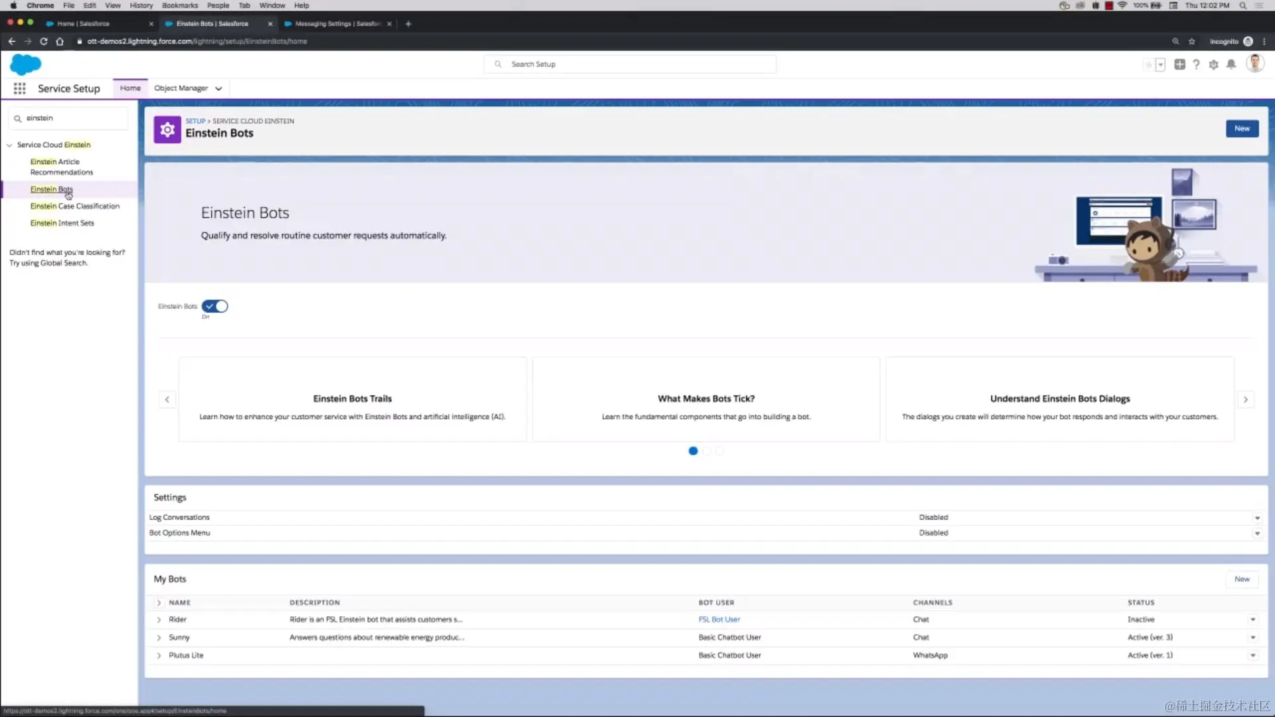Select the second carousel indicator dot
The height and width of the screenshot is (717, 1275).
point(706,451)
